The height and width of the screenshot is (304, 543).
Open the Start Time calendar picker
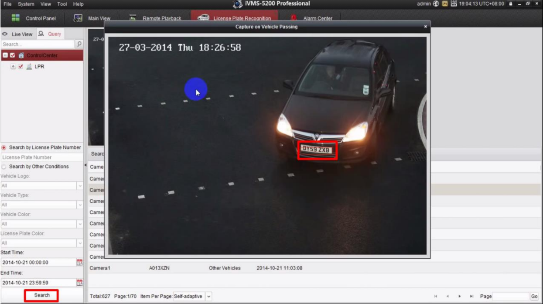pyautogui.click(x=80, y=262)
